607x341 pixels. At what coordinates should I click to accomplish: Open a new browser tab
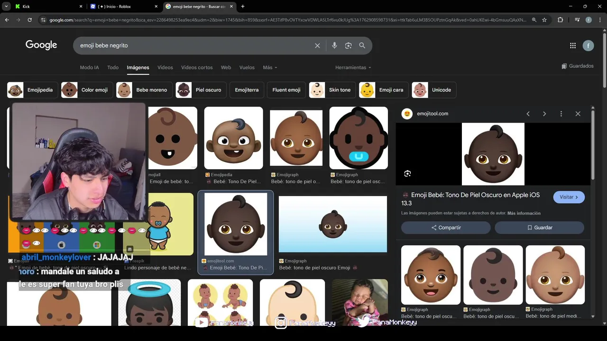tap(243, 7)
